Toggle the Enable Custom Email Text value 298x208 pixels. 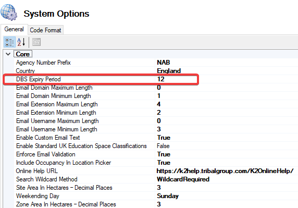point(164,138)
